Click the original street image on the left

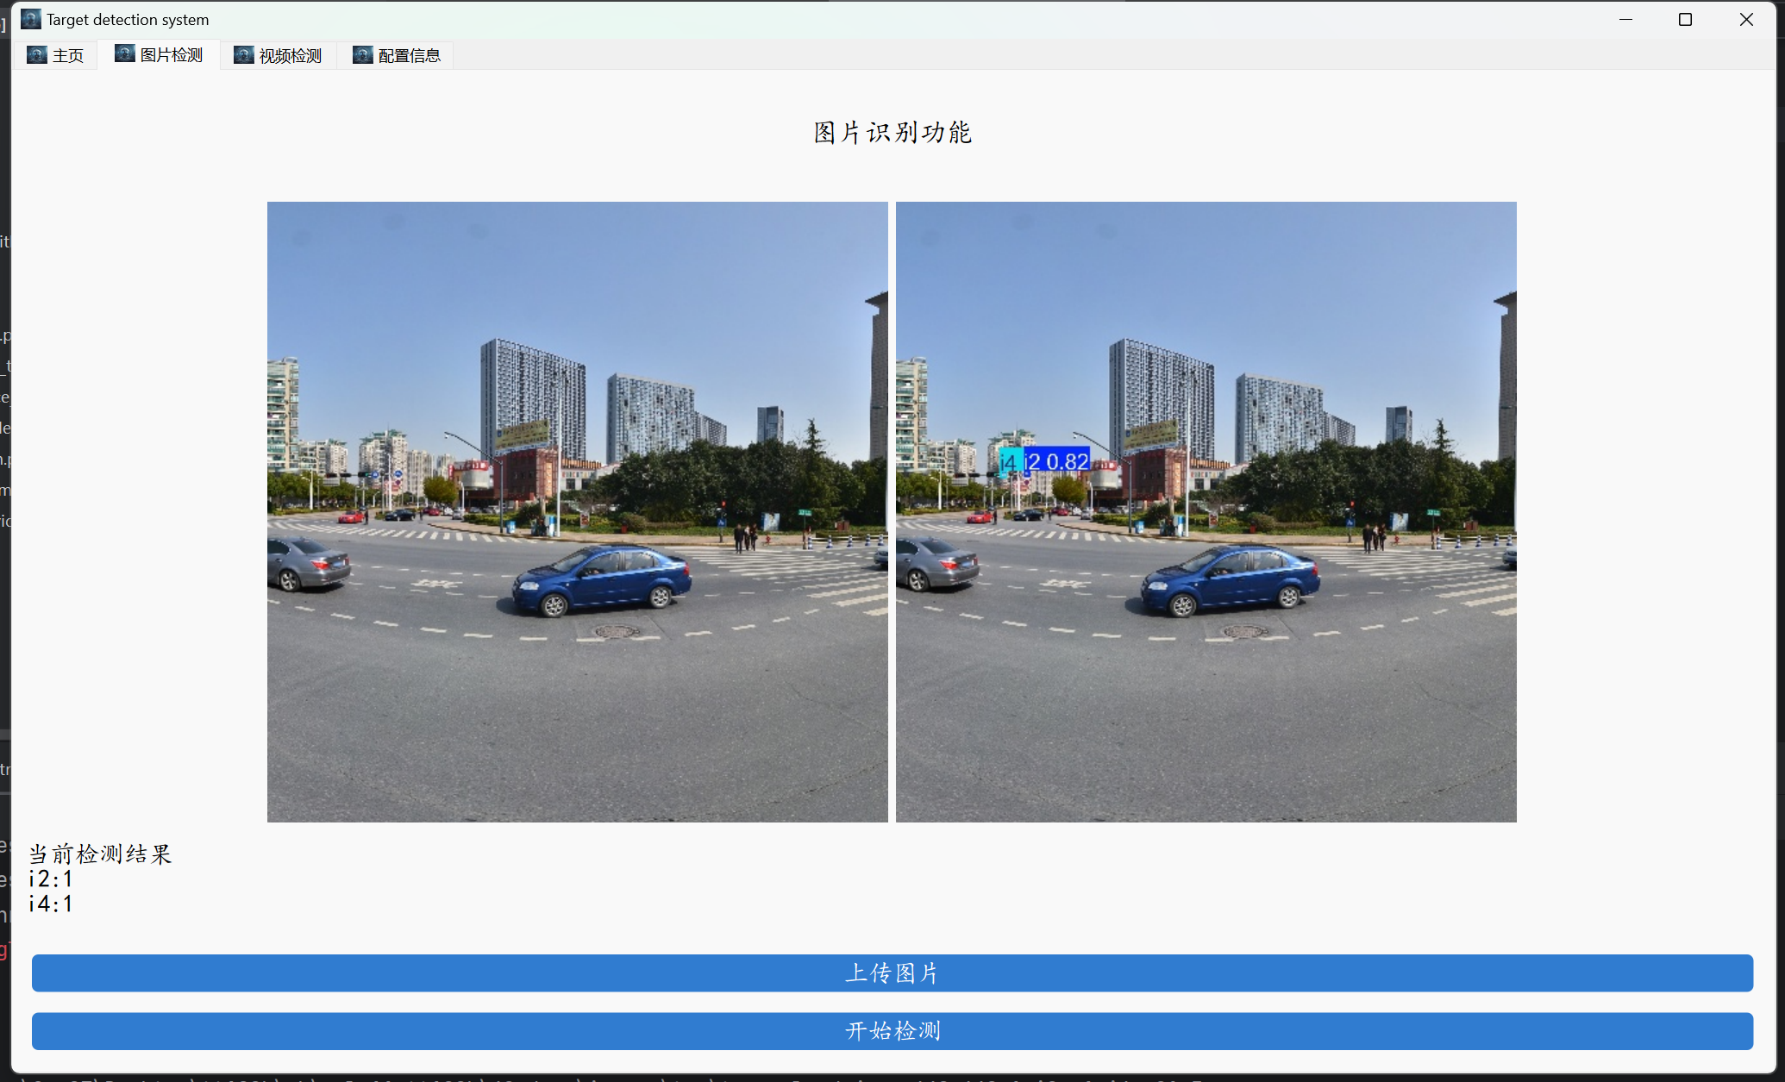[577, 511]
